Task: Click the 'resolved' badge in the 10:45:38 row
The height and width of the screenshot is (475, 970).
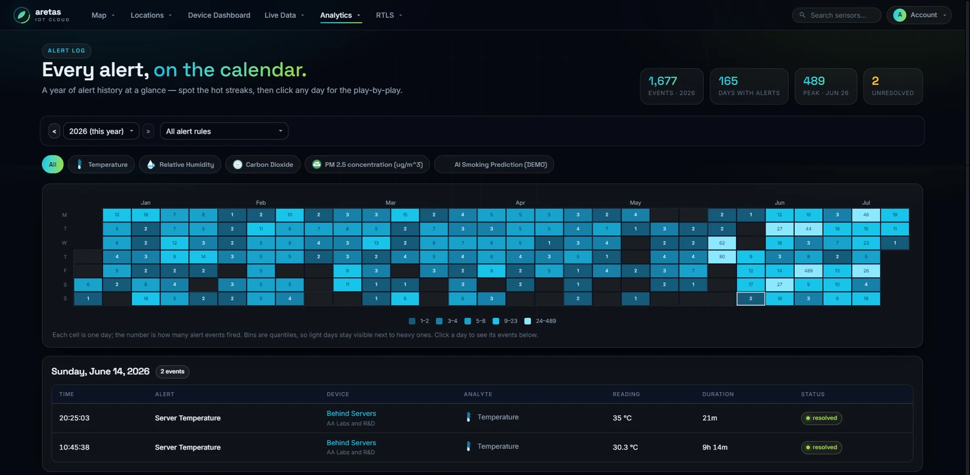Action: click(821, 447)
